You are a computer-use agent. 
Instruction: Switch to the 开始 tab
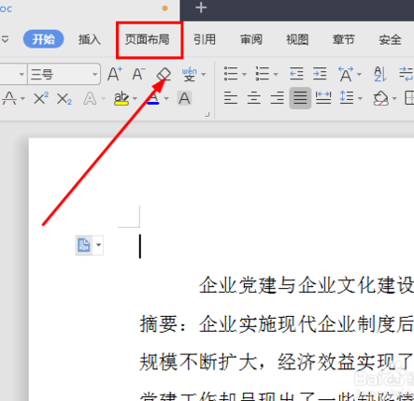pyautogui.click(x=43, y=39)
